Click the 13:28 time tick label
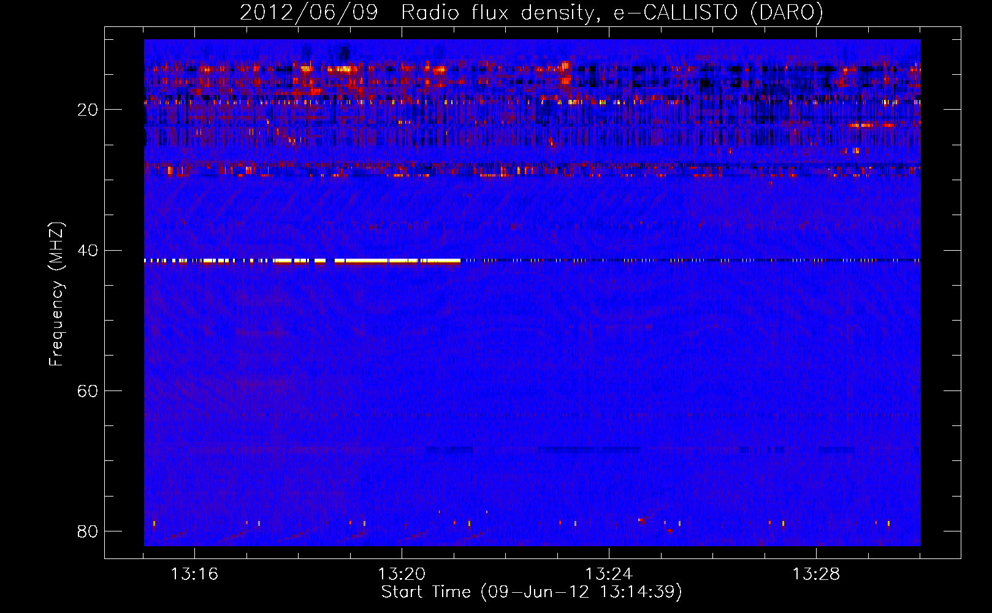The height and width of the screenshot is (613, 992). click(x=816, y=574)
